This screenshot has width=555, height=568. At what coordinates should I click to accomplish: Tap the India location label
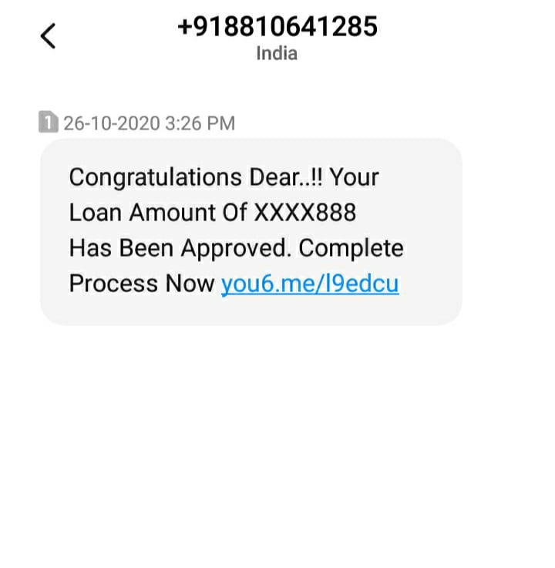click(277, 54)
